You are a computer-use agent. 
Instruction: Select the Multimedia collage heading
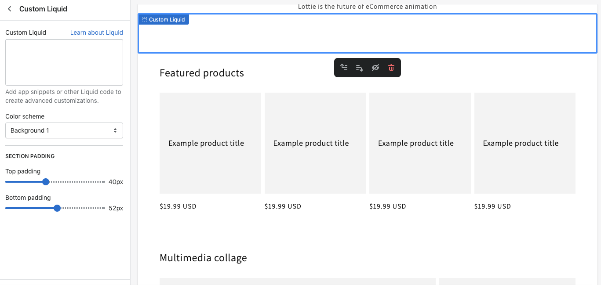pyautogui.click(x=203, y=258)
